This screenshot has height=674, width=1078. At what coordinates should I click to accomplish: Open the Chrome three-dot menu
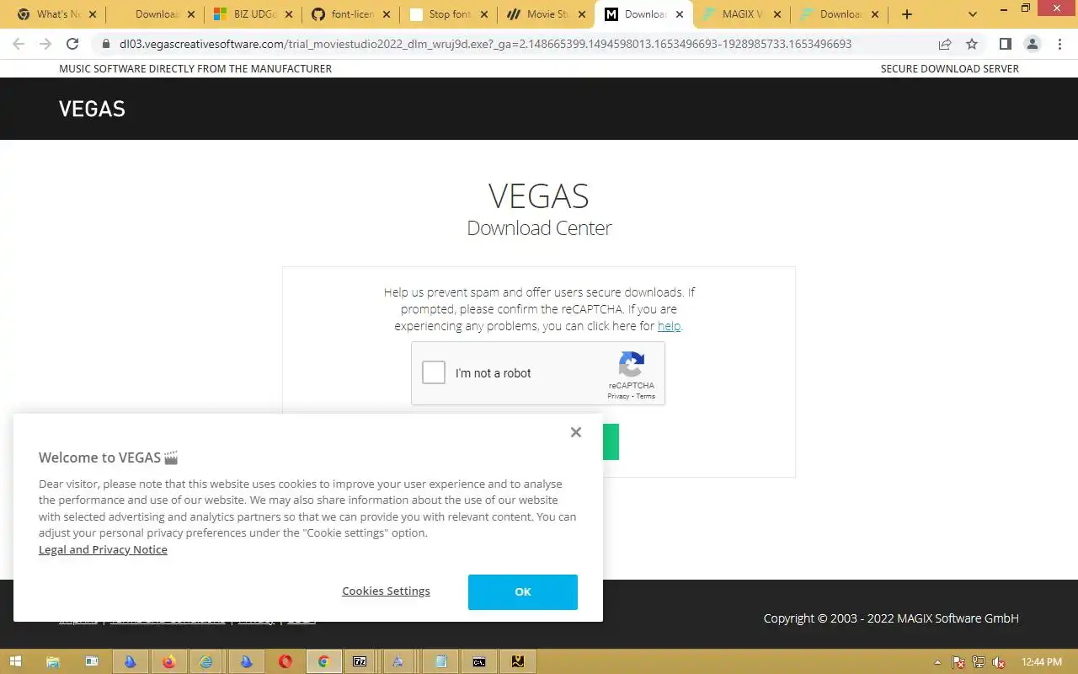pos(1059,44)
